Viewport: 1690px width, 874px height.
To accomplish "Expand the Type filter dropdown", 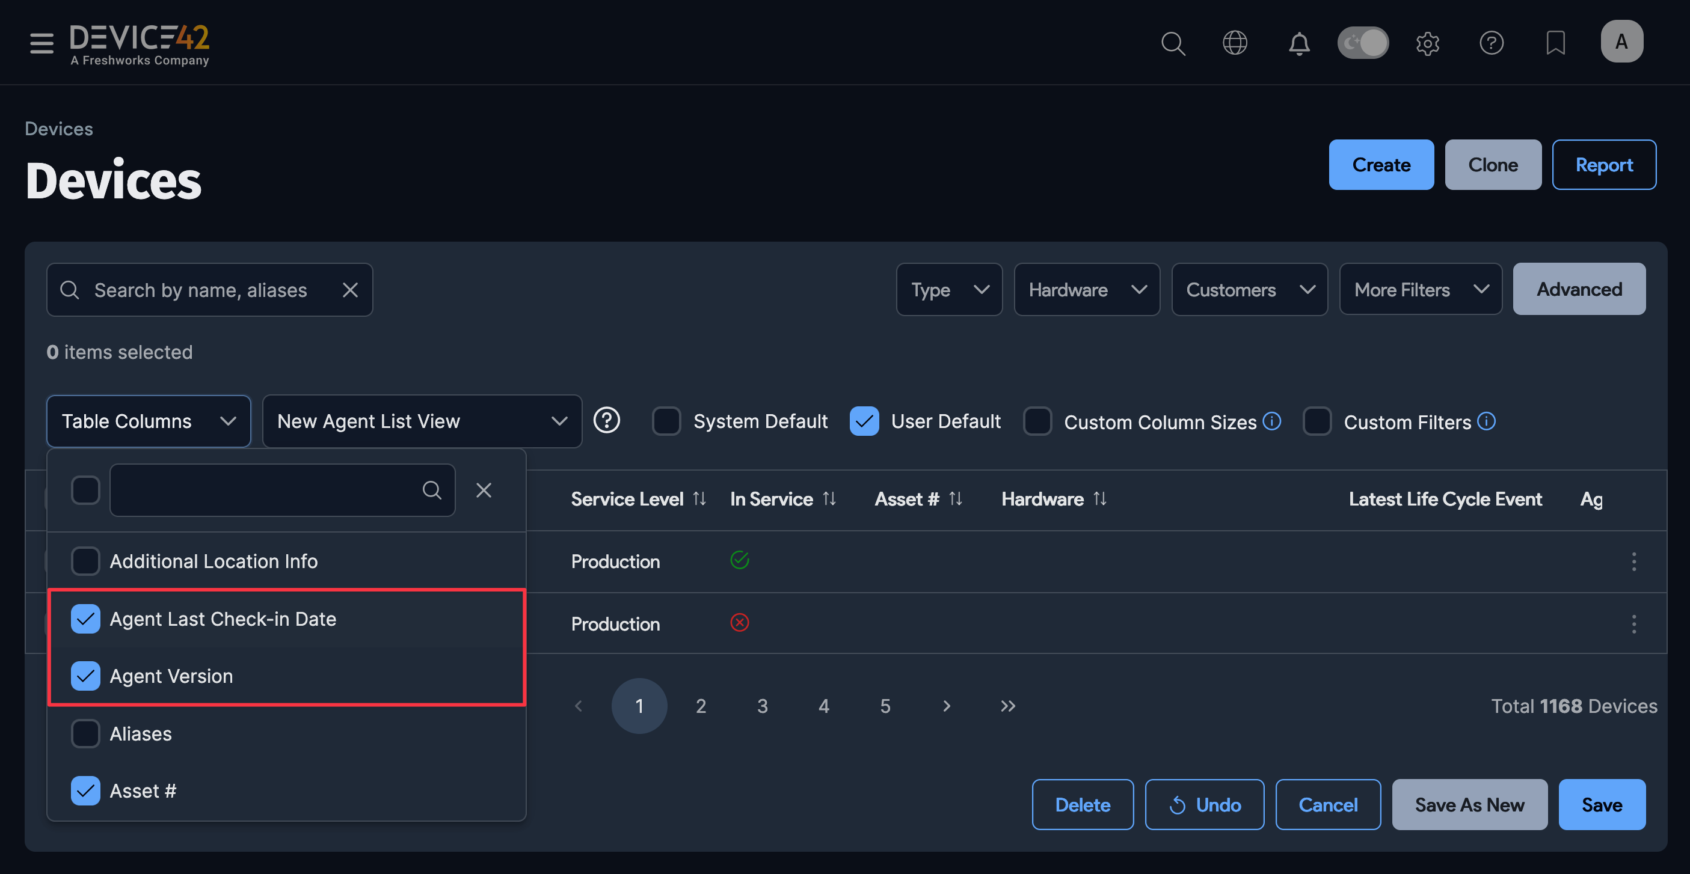I will click(x=948, y=290).
